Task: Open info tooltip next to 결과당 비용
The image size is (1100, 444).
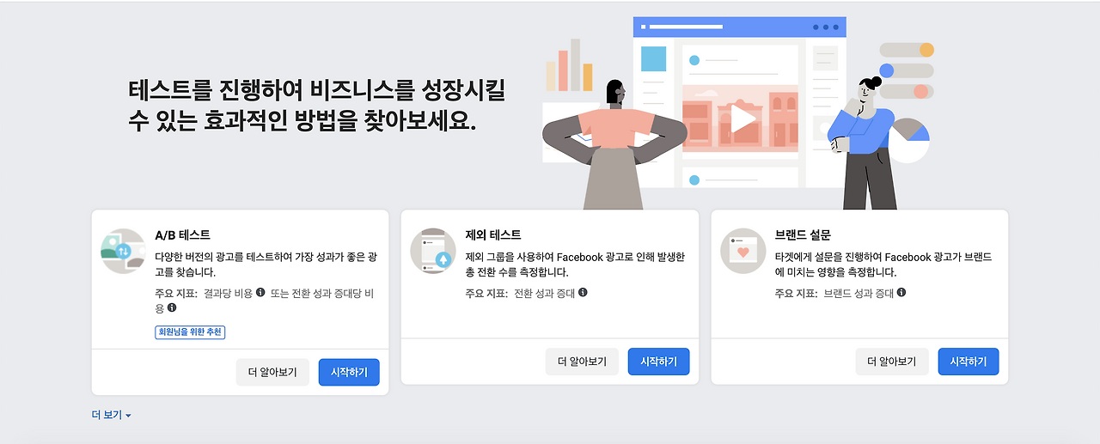Action: (x=260, y=293)
